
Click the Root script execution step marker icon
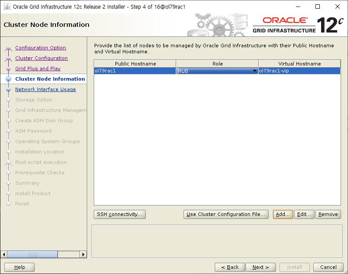tap(8, 163)
